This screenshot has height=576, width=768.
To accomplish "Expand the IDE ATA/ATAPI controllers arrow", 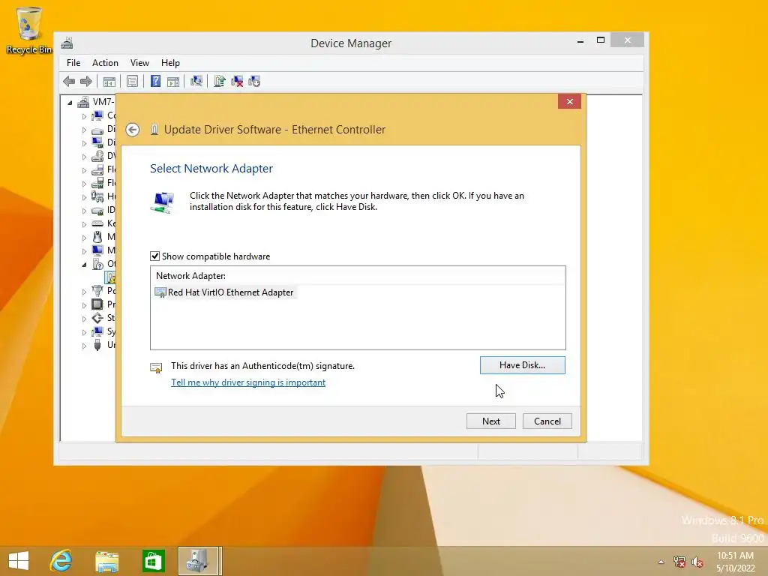I will click(84, 211).
